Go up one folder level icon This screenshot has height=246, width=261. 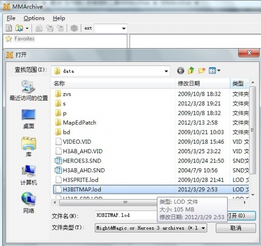191,70
